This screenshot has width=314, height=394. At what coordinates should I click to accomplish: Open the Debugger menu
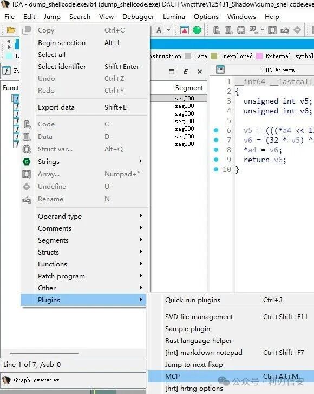point(139,17)
